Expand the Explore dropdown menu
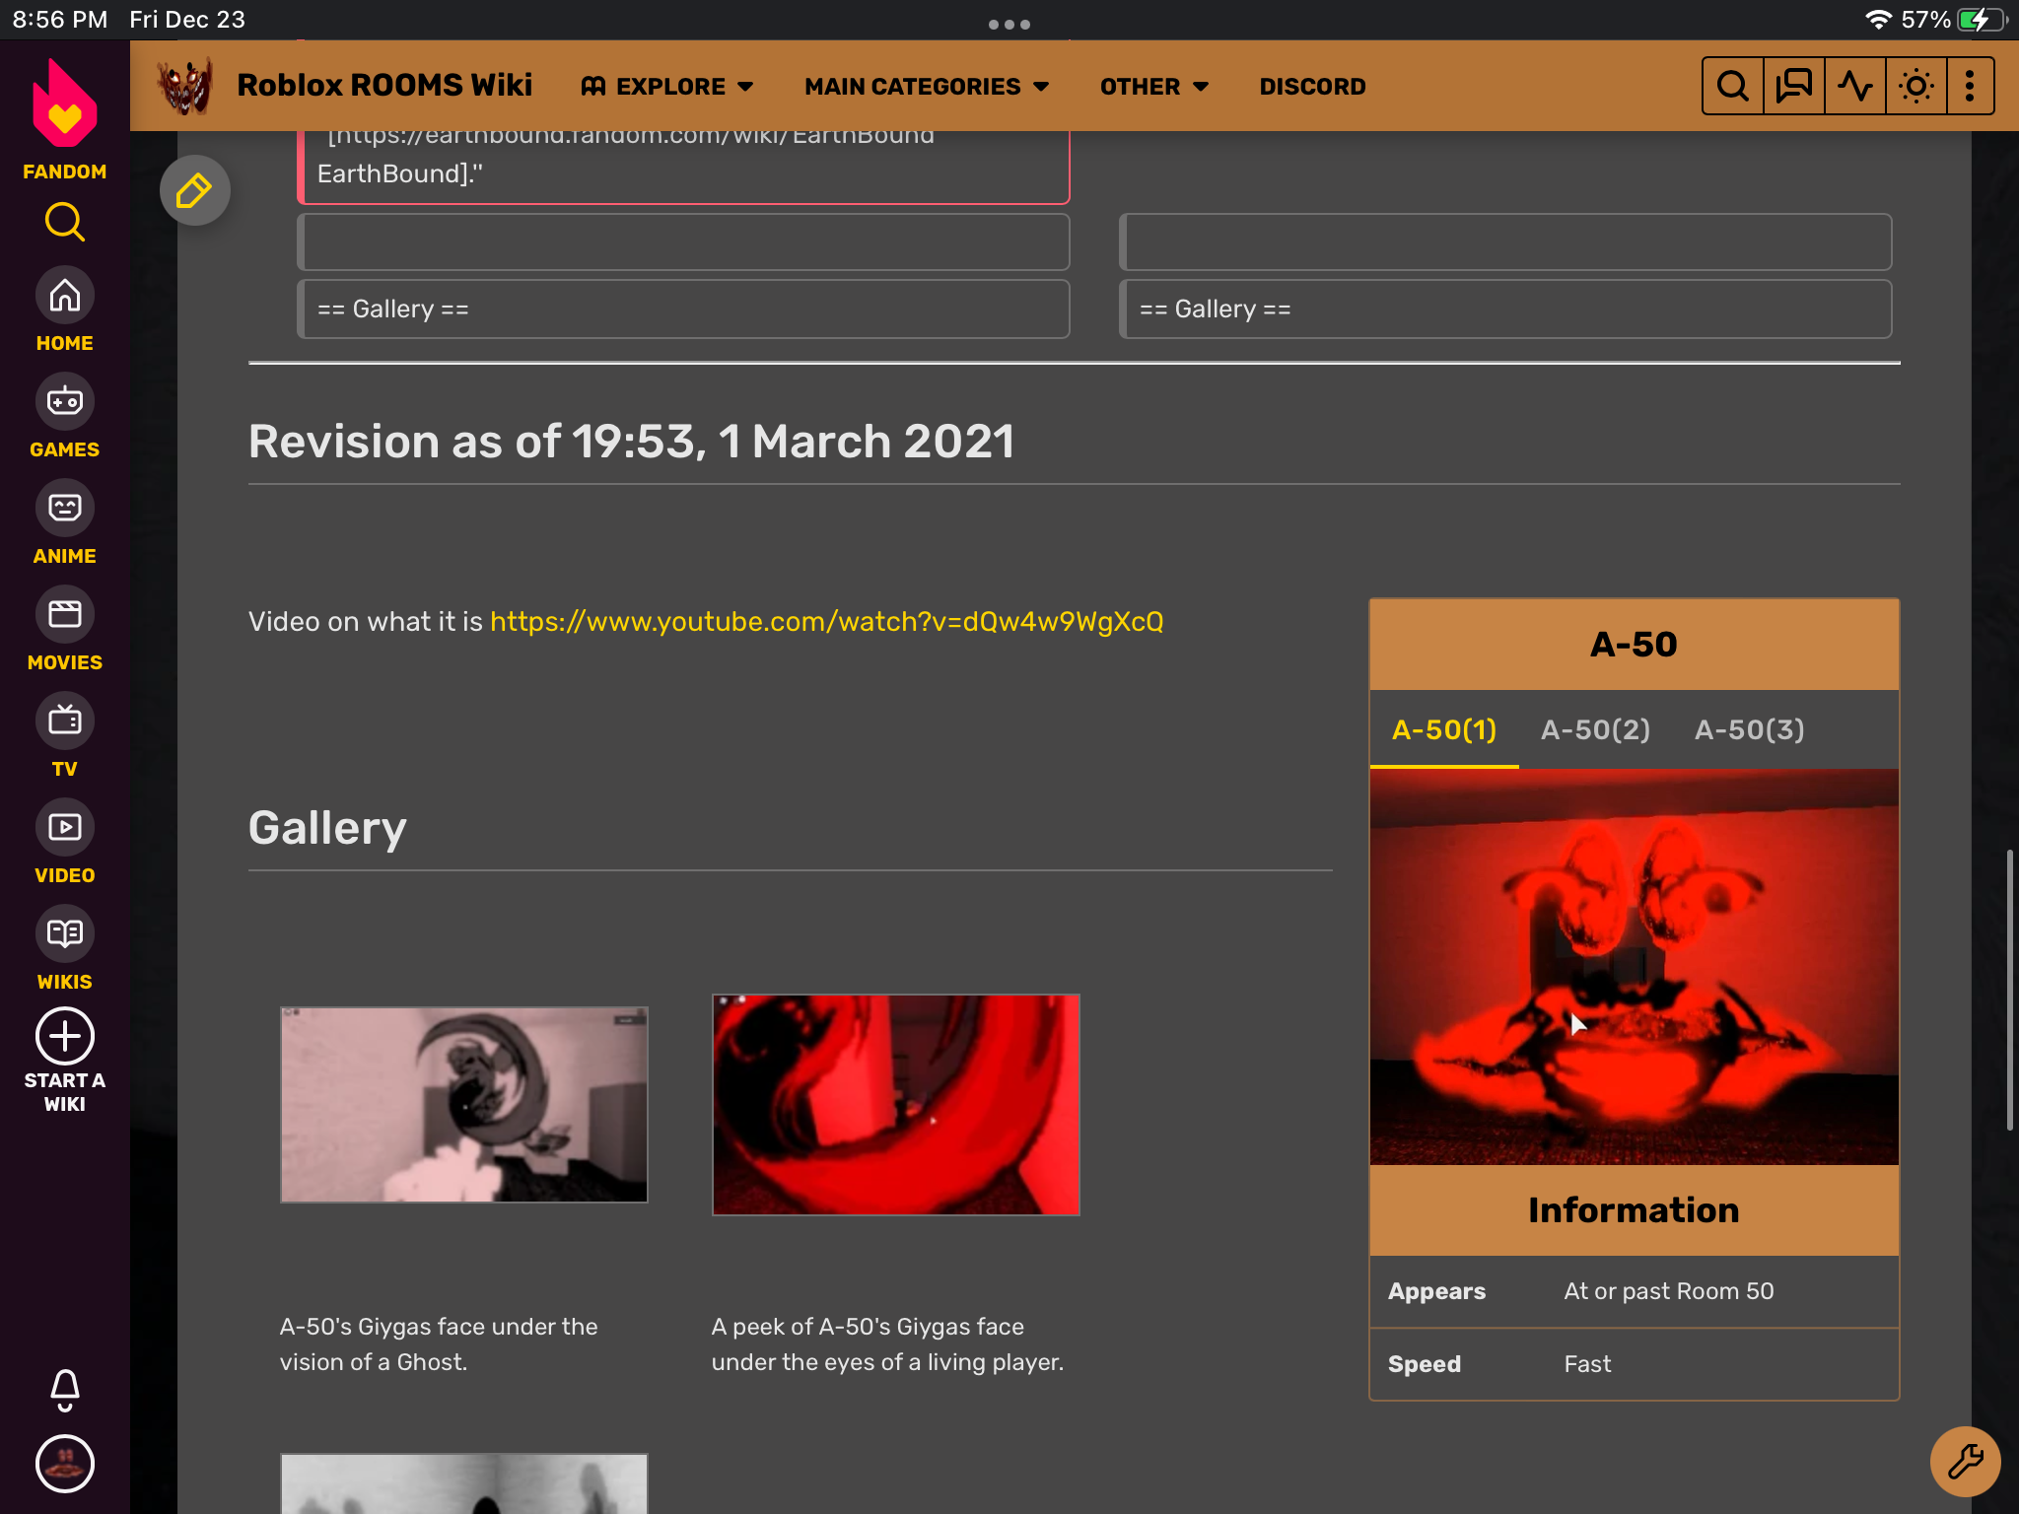Screen dimensions: 2019x1514 (x=668, y=87)
